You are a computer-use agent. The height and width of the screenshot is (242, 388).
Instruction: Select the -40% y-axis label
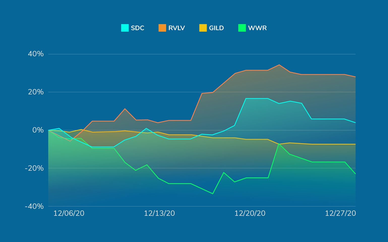34,206
